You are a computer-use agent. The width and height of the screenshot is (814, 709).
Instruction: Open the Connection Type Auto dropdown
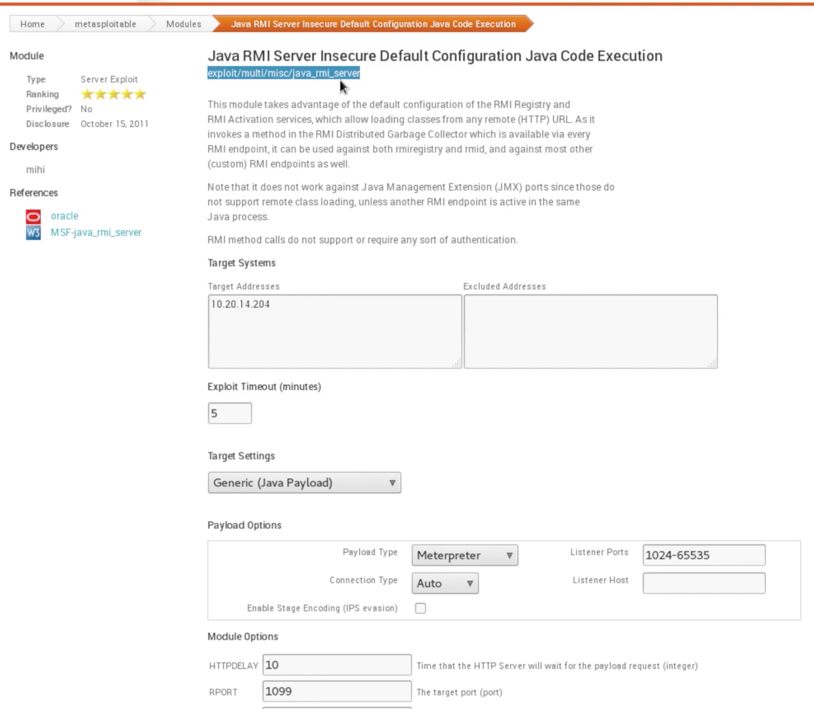pyautogui.click(x=445, y=583)
